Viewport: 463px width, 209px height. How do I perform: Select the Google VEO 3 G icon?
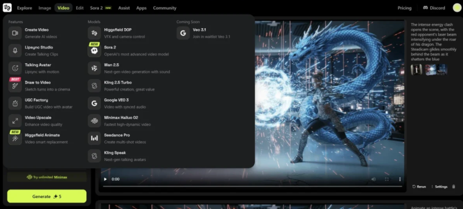94,103
